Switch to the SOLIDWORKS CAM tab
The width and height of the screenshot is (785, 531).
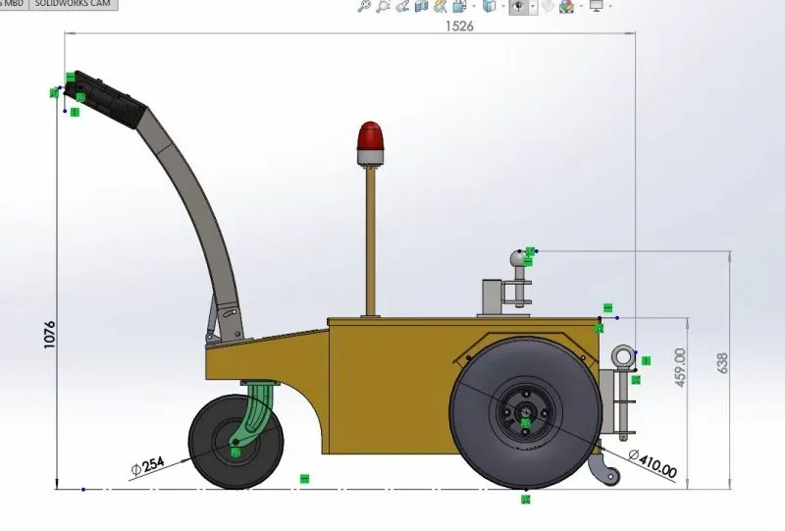(x=72, y=5)
